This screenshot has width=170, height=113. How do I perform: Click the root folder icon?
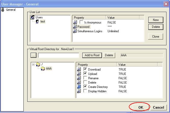coord(38,64)
